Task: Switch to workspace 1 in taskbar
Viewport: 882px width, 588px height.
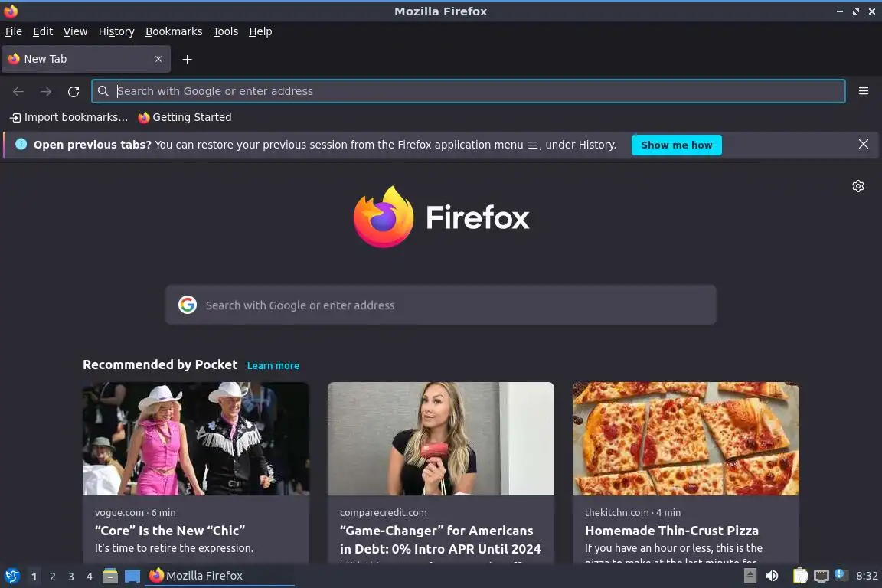Action: 34,577
